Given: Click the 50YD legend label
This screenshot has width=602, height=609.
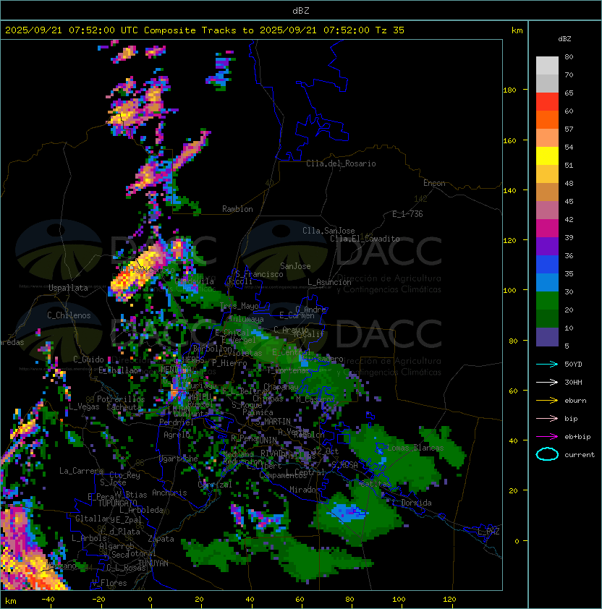Looking at the screenshot, I should pos(573,365).
